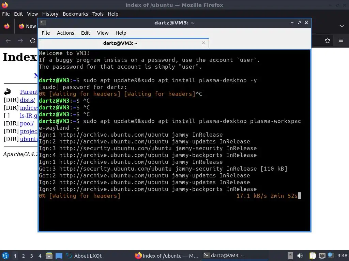Open Firefox Edit menu
Viewport: 349px width, 261px height.
(x=18, y=14)
